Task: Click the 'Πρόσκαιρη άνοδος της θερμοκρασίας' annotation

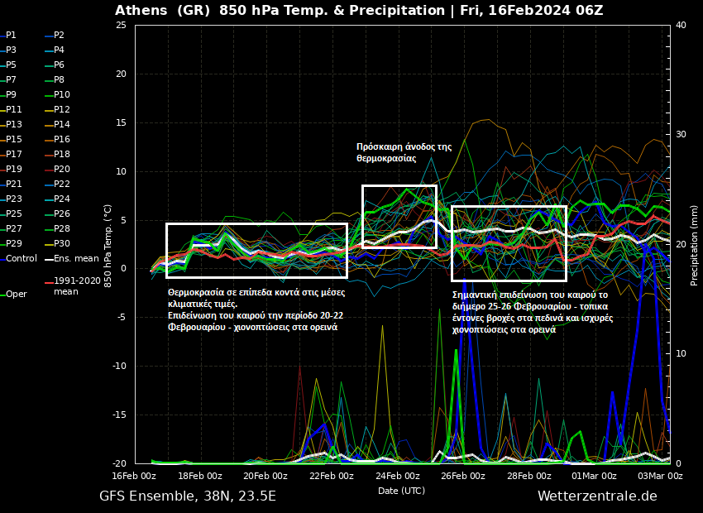Action: [x=404, y=152]
